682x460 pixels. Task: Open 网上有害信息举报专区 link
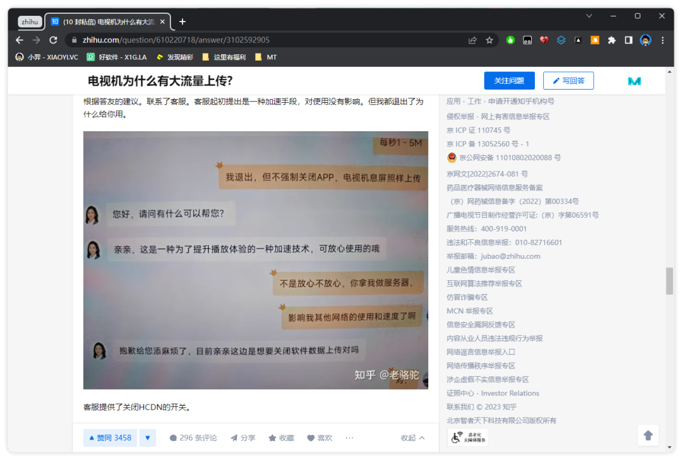(x=515, y=117)
